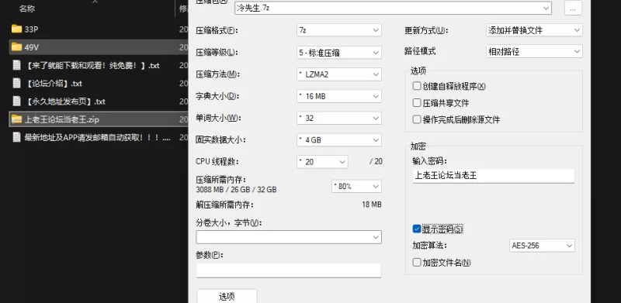The image size is (621, 303).
Task: Select file 上老王论坛当老王.zip
Action: (x=99, y=119)
